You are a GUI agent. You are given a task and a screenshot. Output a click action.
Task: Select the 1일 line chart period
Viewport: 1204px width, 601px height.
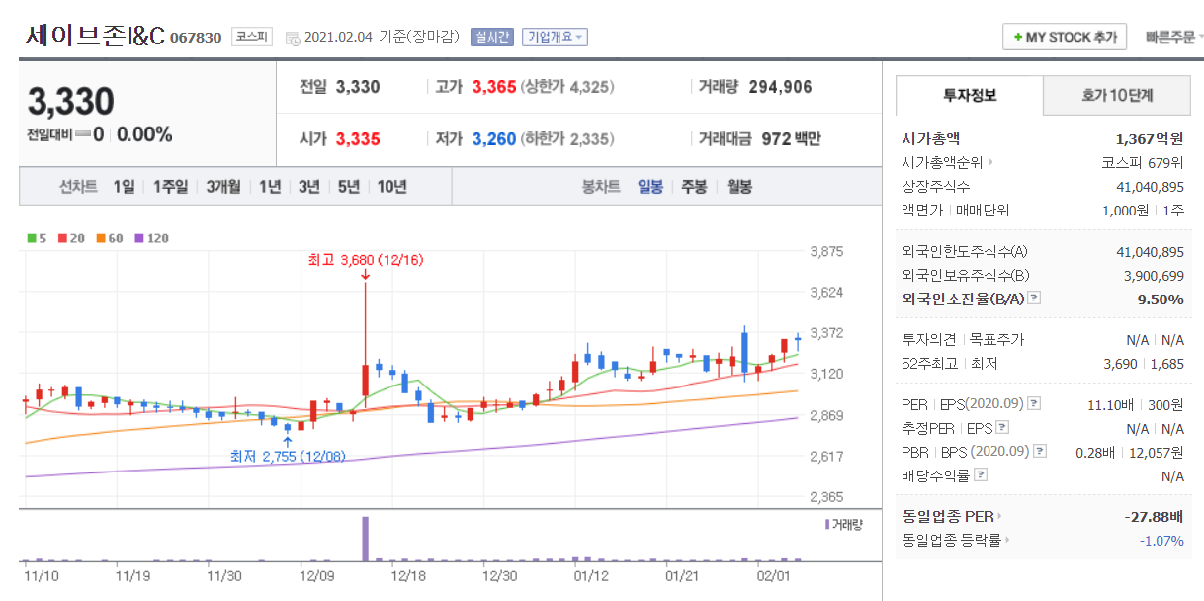[x=124, y=186]
